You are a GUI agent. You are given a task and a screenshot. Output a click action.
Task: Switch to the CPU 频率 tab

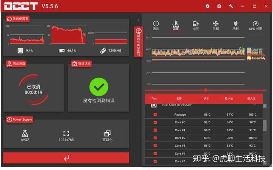click(256, 25)
